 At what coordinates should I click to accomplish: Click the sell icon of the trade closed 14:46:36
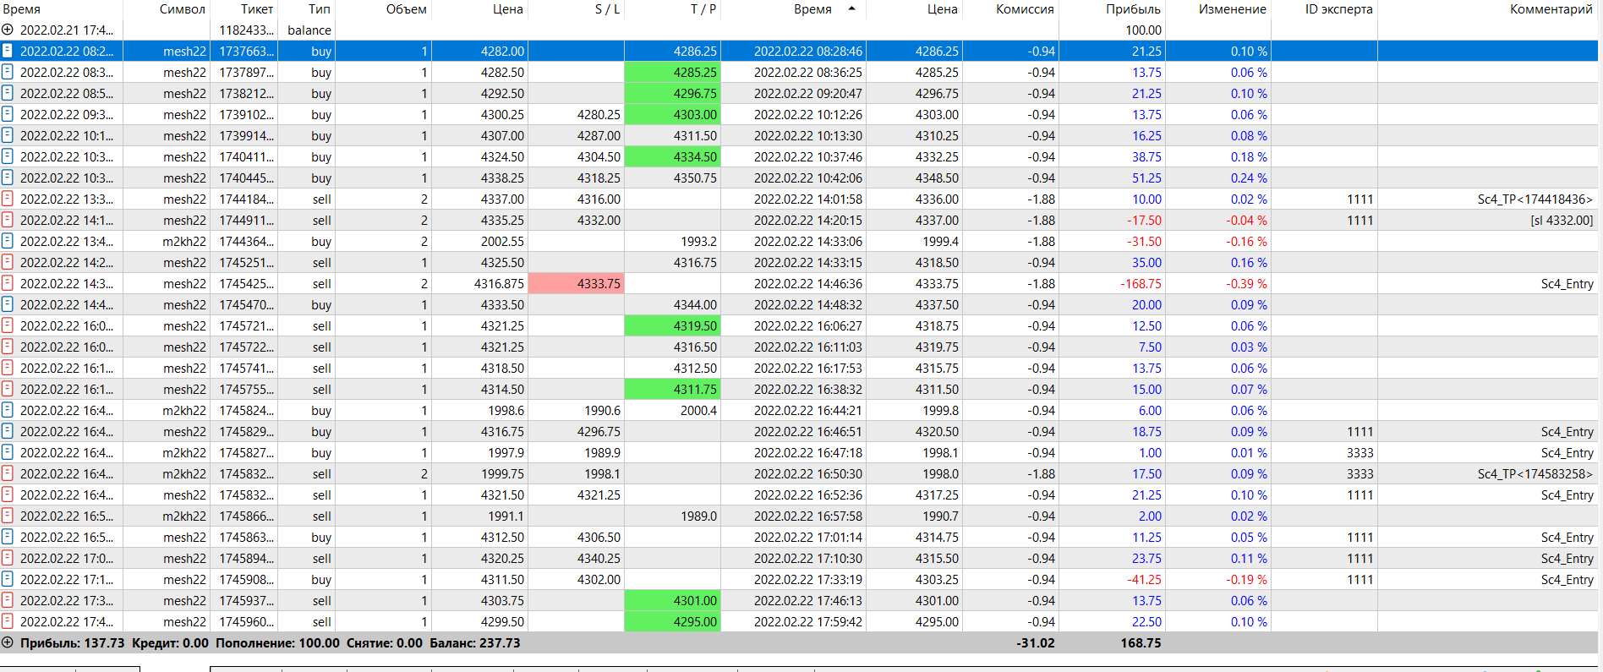(8, 283)
